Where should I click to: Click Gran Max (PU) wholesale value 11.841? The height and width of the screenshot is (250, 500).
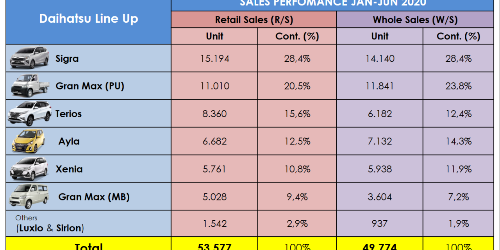pyautogui.click(x=380, y=86)
